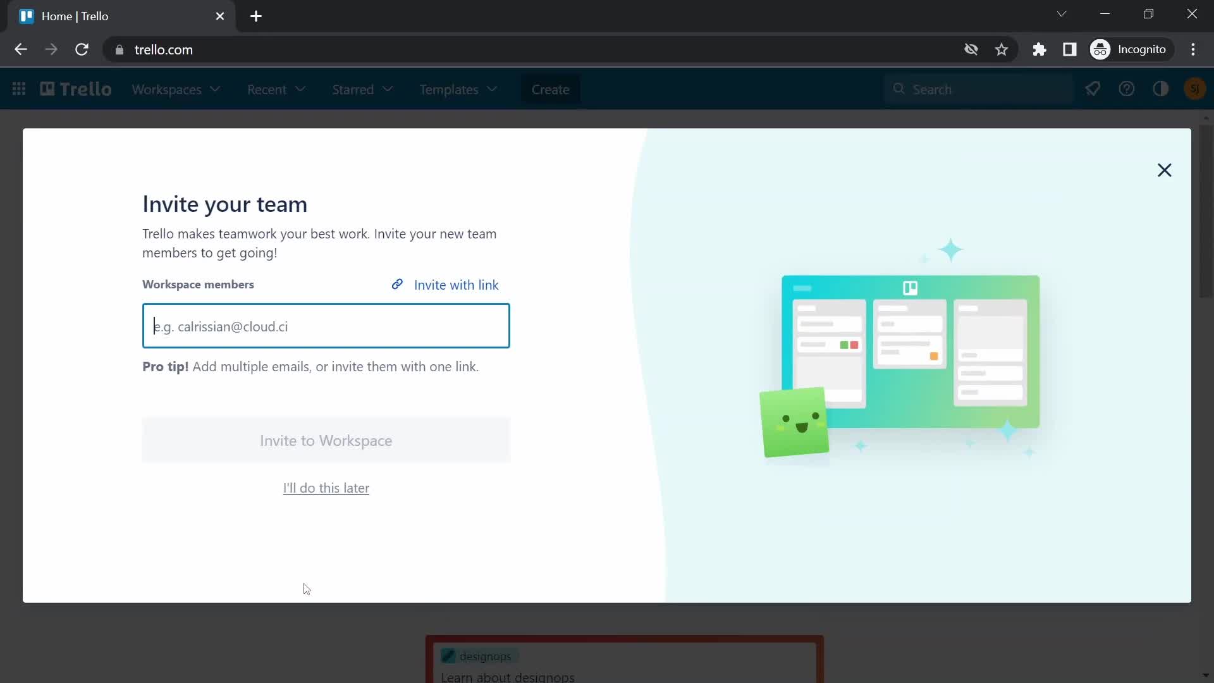
Task: Close the invite team modal
Action: point(1165,170)
